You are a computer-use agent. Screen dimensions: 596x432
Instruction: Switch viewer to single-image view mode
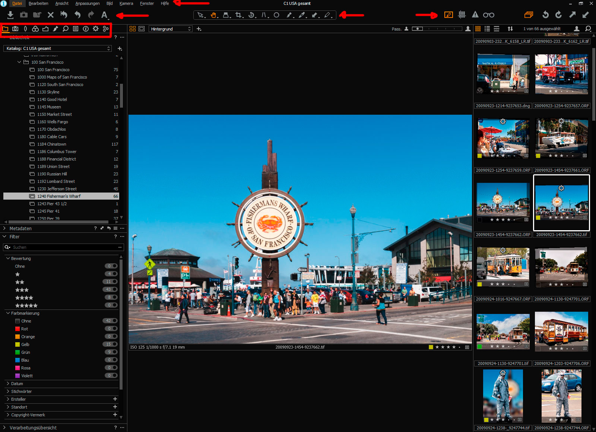(142, 29)
